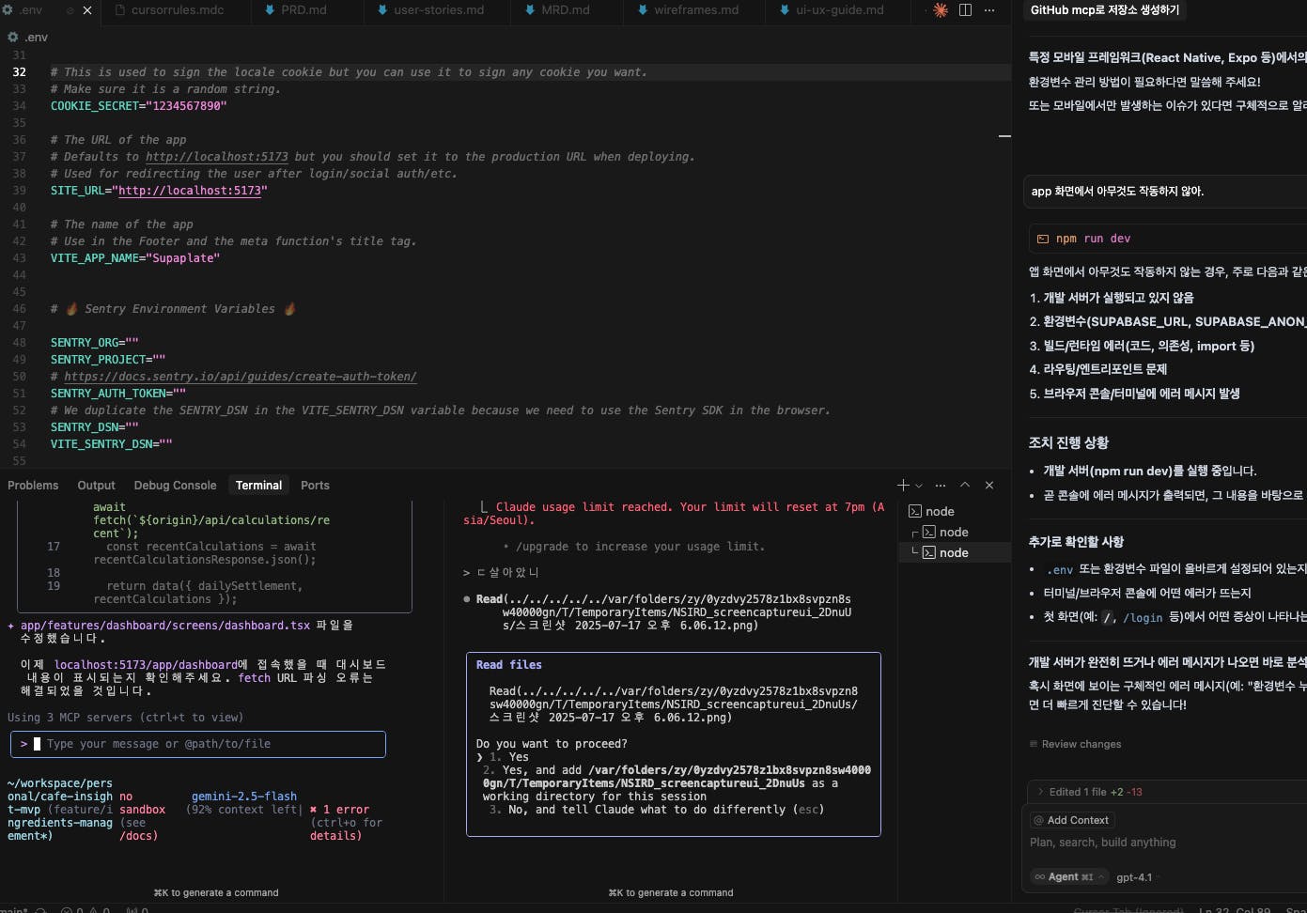The image size is (1307, 913).
Task: Click the editor minimap slider mark
Action: click(x=1004, y=137)
